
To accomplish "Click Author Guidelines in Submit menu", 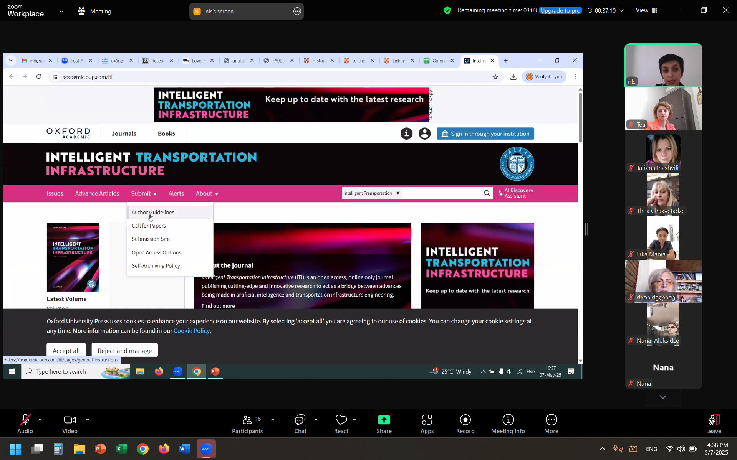I will pyautogui.click(x=153, y=212).
